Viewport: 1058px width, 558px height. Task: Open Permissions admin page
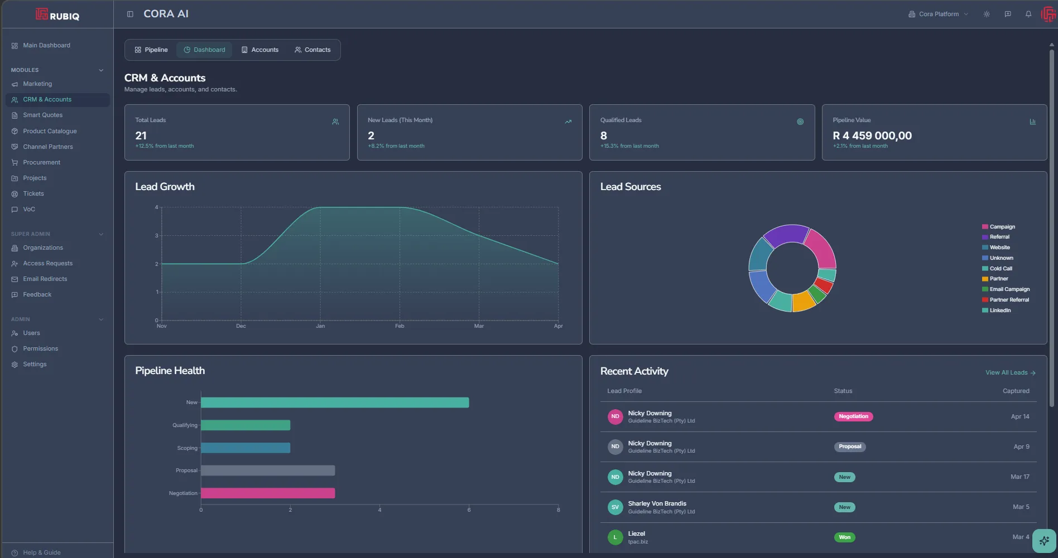40,348
